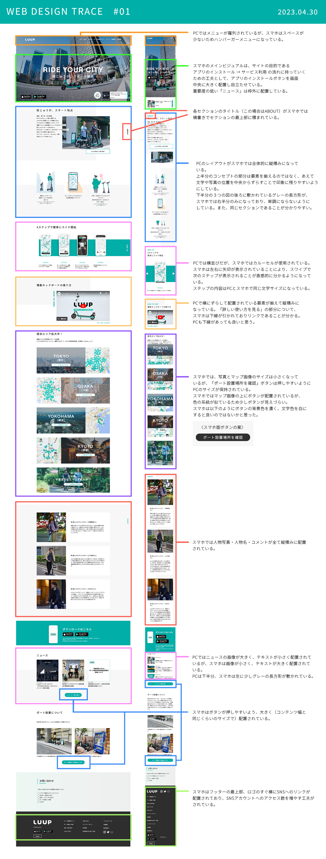This screenshot has height=859, width=326.
Task: Select the first radio option in desktop contact form
Action: point(38,793)
